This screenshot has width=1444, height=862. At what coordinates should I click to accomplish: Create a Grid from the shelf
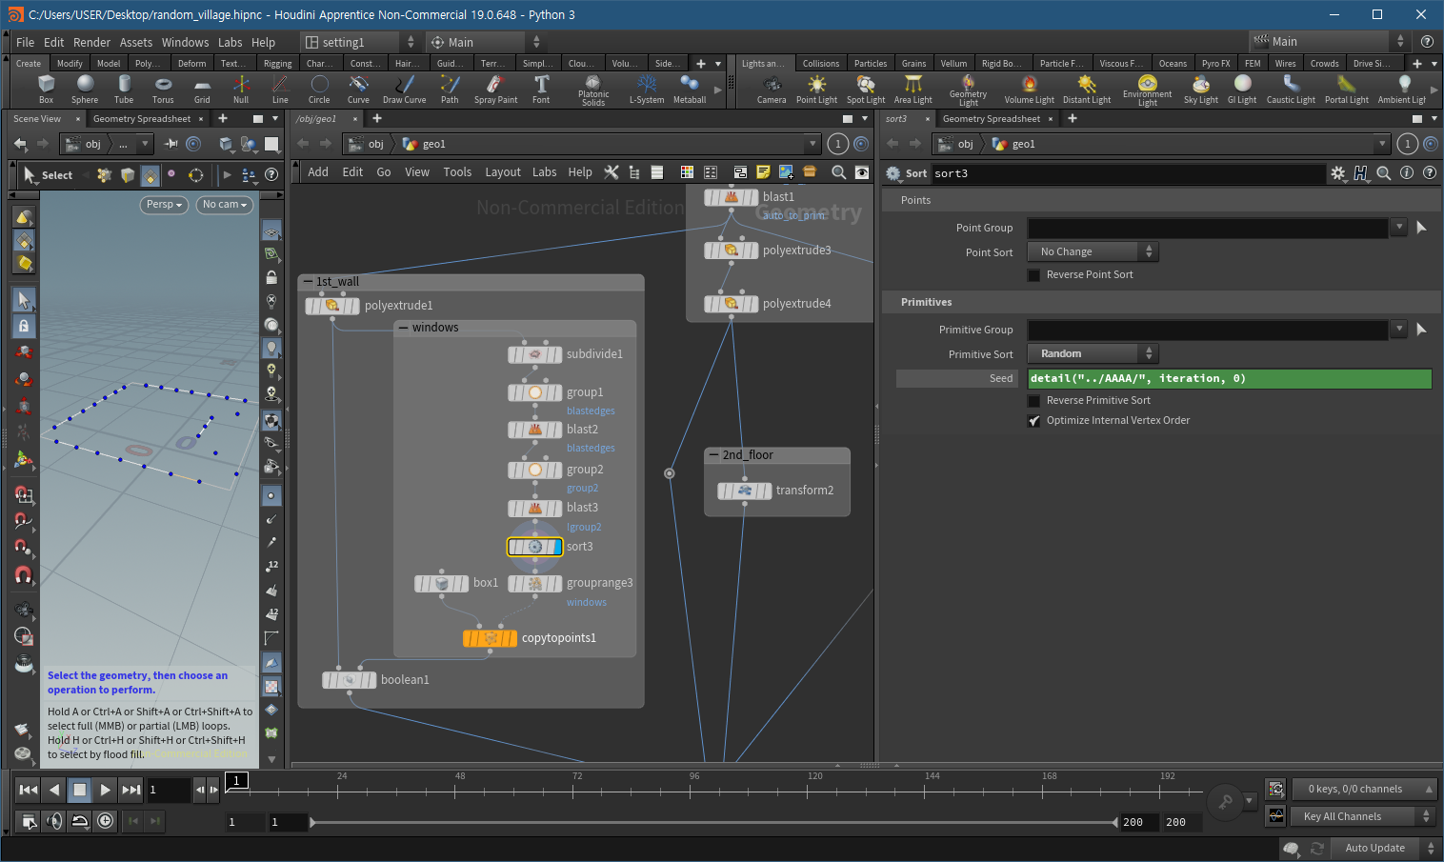pyautogui.click(x=202, y=90)
